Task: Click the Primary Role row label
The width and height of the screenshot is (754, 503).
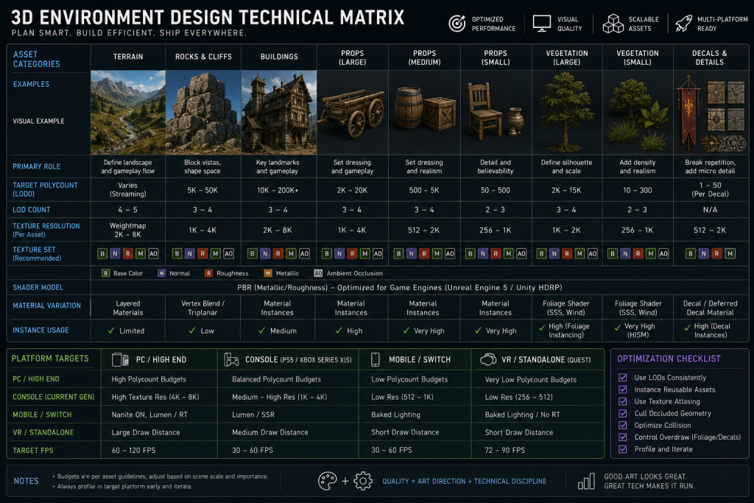Action: (x=37, y=166)
